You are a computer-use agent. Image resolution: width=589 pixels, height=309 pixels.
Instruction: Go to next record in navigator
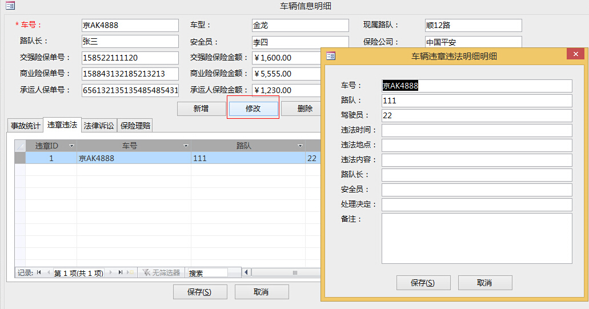(111, 272)
